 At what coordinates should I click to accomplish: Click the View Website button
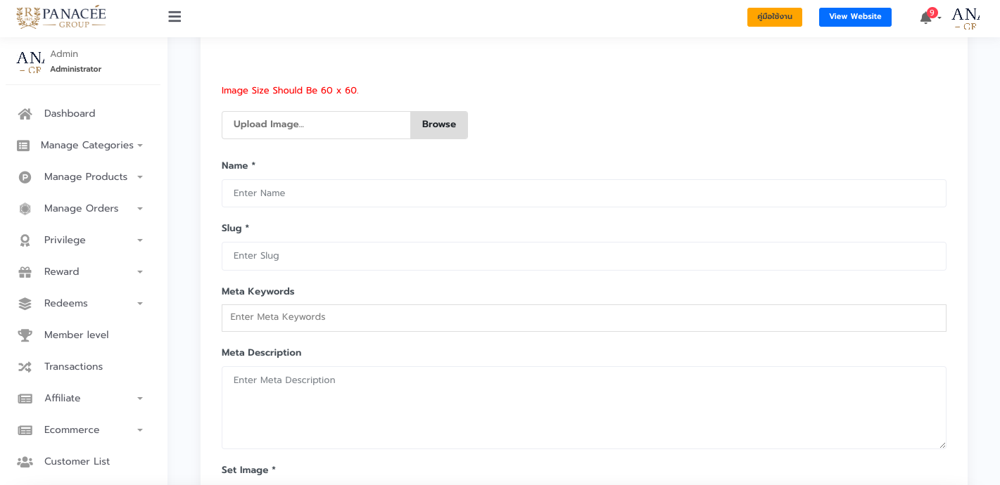pyautogui.click(x=855, y=17)
